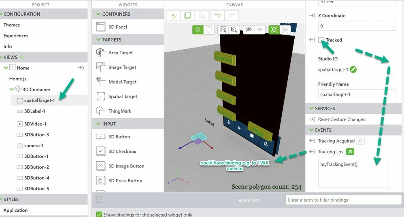
Task: Enable the Tracked checkbox
Action: click(x=321, y=40)
